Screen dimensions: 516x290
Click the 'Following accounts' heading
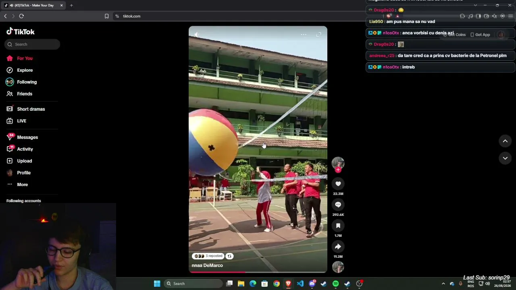pos(24,201)
